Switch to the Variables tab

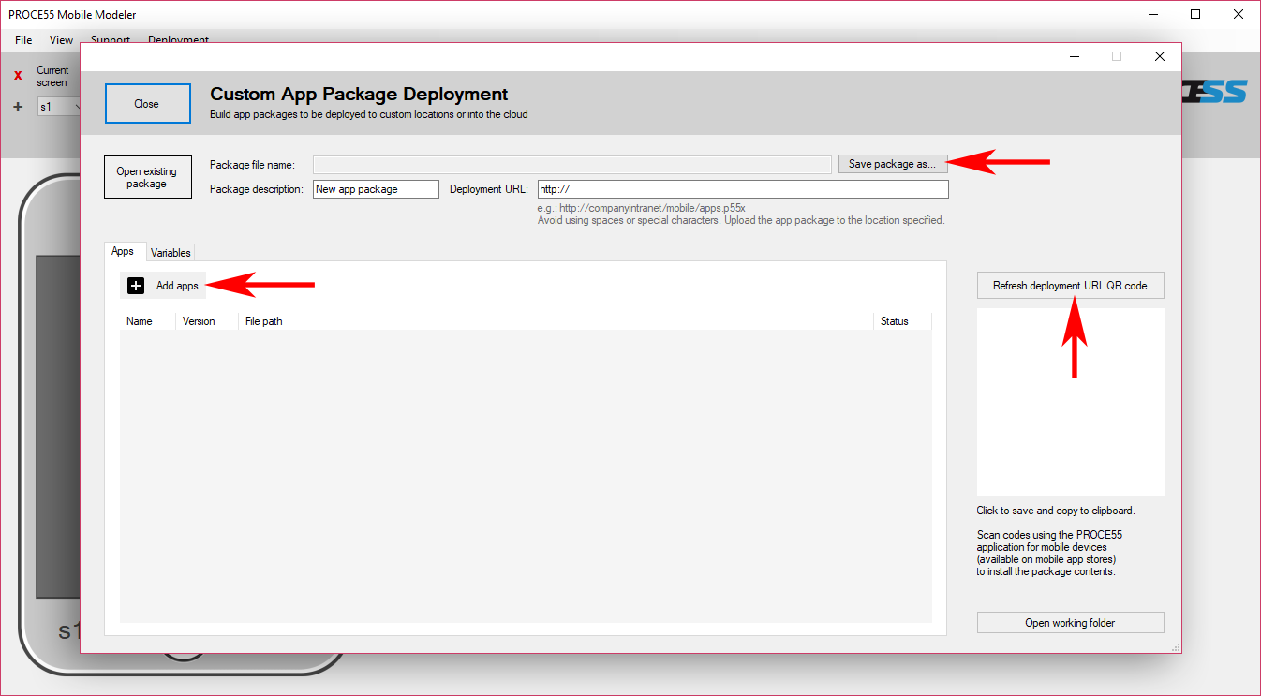click(x=171, y=252)
